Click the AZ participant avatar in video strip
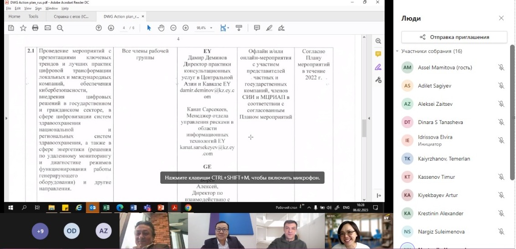This screenshot has height=249, width=516. 104,231
